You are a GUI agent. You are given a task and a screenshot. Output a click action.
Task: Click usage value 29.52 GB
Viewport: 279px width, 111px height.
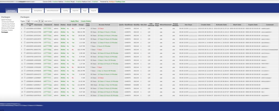82,36
